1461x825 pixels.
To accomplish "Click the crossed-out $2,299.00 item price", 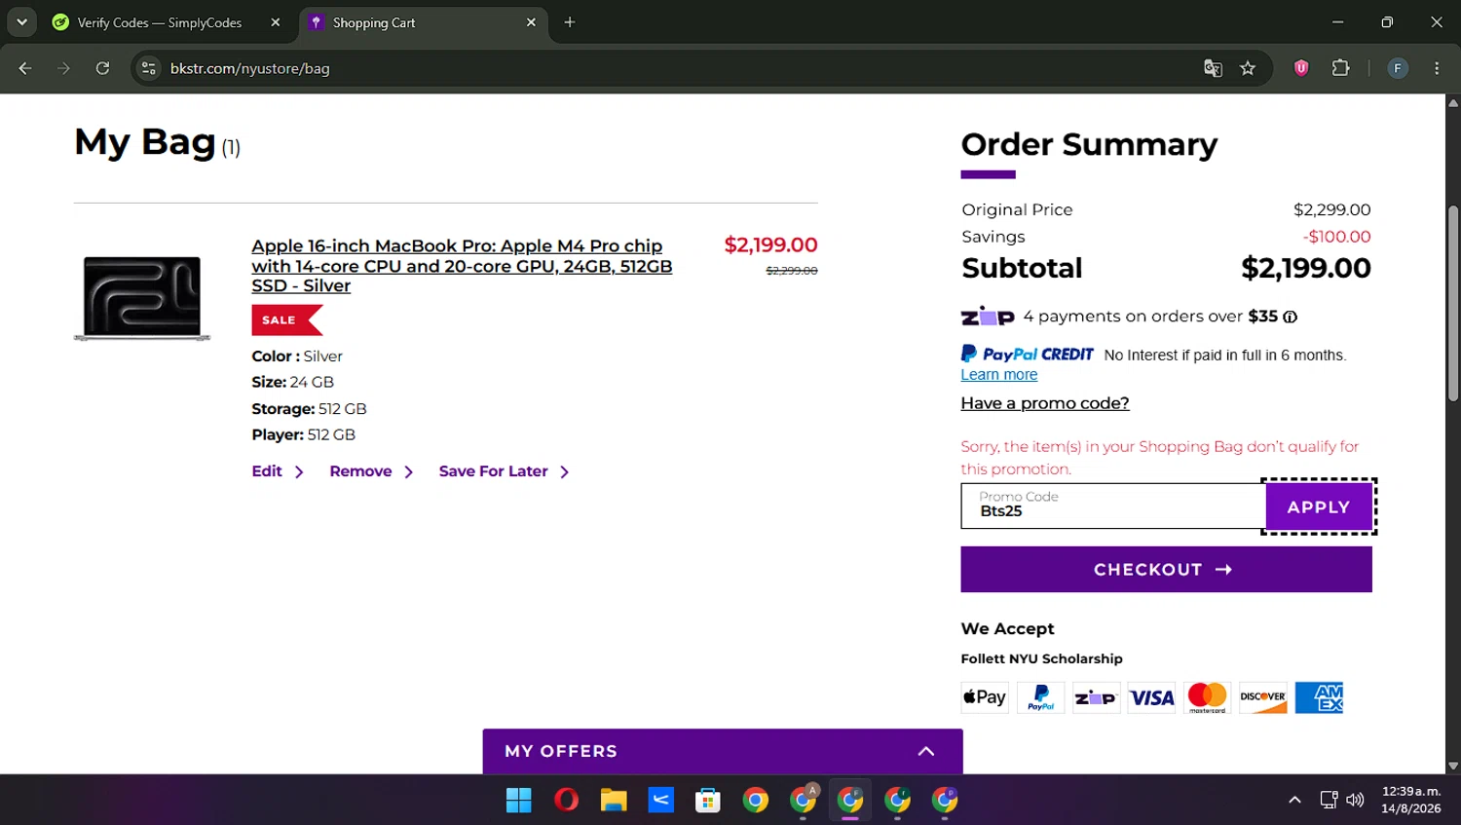I will pos(792,271).
